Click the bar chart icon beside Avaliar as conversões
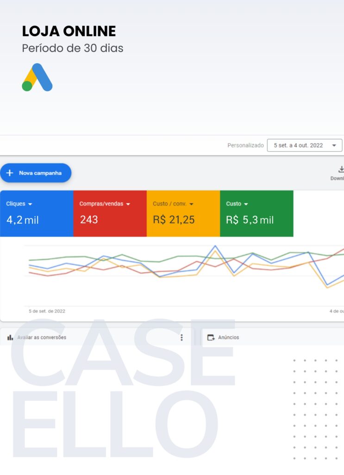 pyautogui.click(x=10, y=338)
